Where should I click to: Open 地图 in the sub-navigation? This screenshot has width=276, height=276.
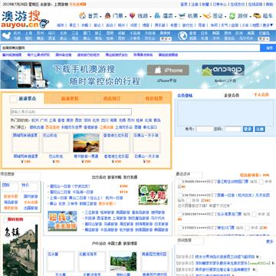[x=256, y=25]
